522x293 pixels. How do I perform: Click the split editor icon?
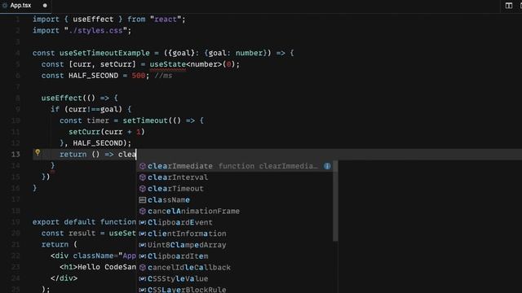pos(509,6)
